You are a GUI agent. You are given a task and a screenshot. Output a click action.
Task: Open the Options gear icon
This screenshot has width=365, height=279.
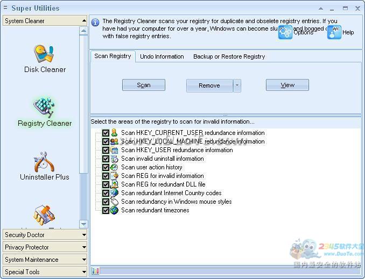(285, 32)
